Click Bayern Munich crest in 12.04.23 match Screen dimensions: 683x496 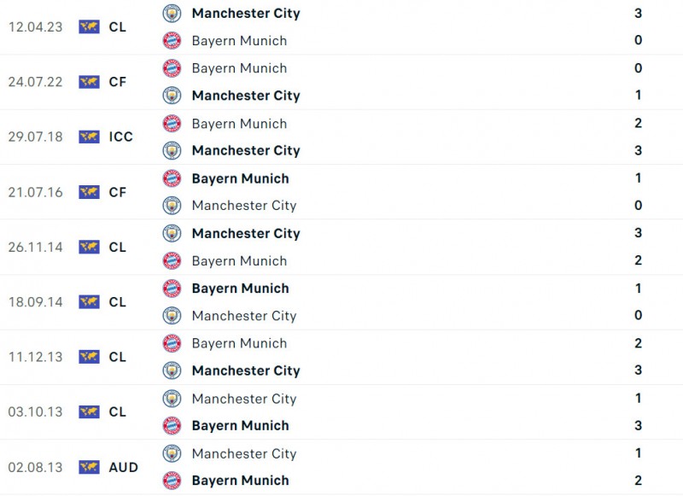pos(172,40)
